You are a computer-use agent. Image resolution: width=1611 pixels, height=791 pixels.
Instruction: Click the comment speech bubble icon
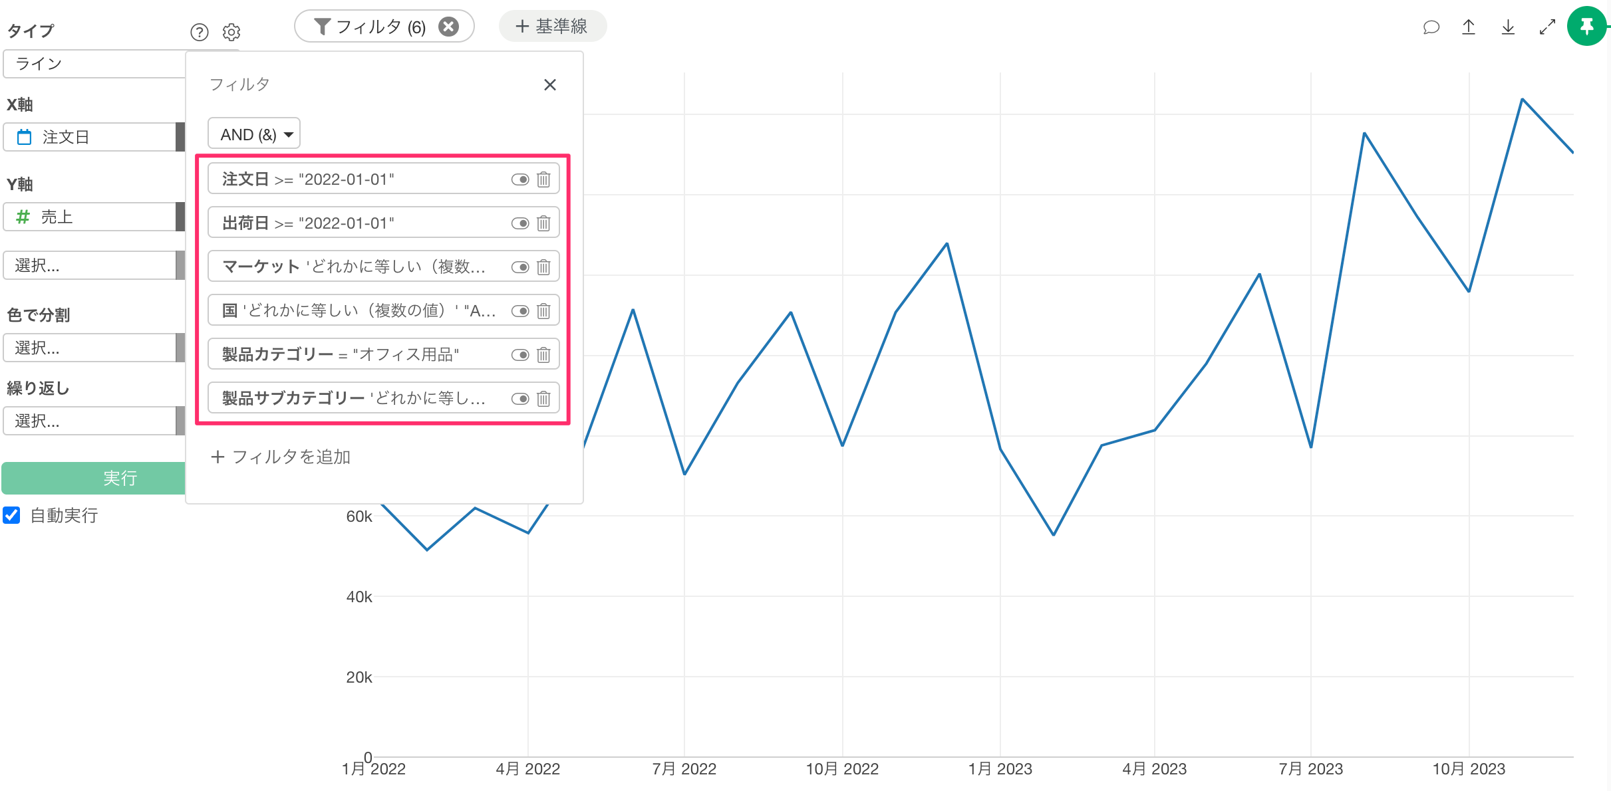[1431, 27]
